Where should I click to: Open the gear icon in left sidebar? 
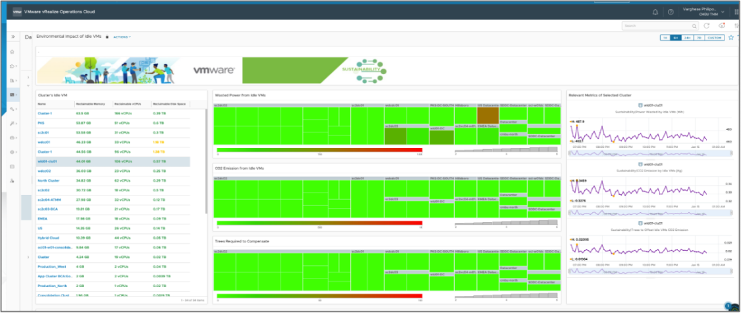tap(12, 152)
